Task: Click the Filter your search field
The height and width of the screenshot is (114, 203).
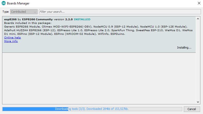Action: (x=120, y=12)
